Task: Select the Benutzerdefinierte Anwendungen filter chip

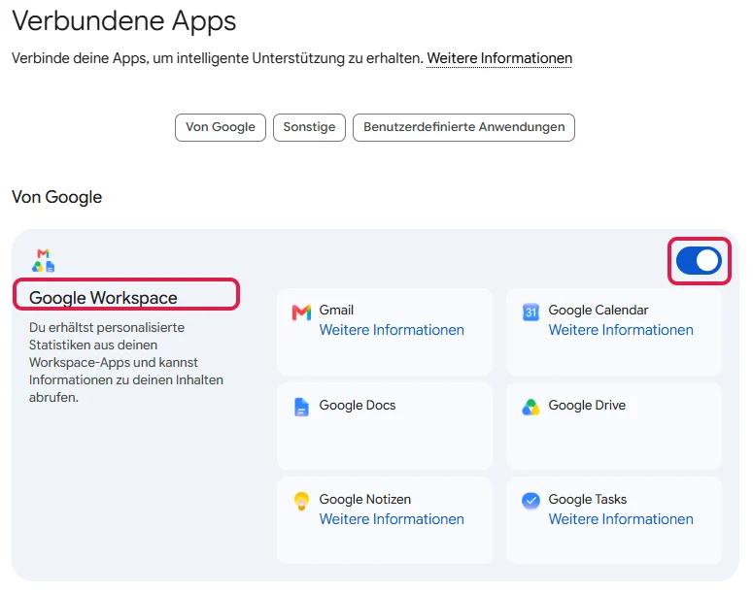Action: 463,127
